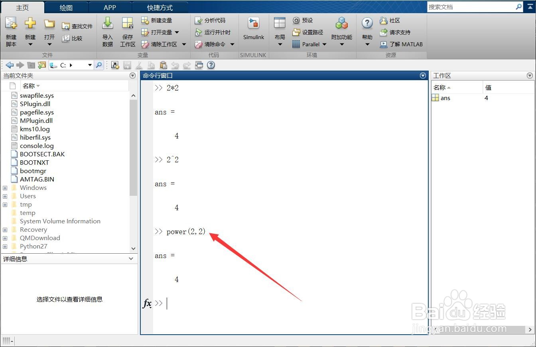Click New Variable (新建变量)
Image resolution: width=536 pixels, height=347 pixels.
point(157,20)
